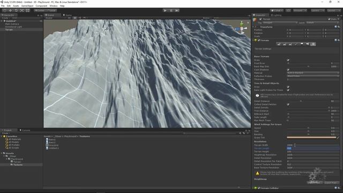The width and height of the screenshot is (343, 193).
Task: Open the GameObject menu
Action: (x=27, y=6)
